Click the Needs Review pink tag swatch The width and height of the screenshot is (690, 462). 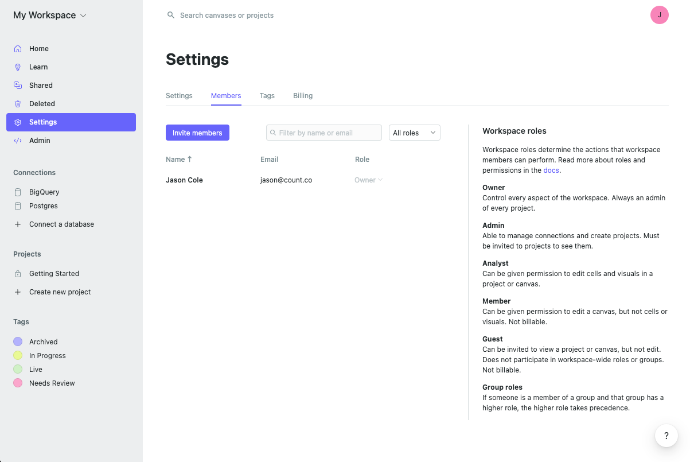18,383
